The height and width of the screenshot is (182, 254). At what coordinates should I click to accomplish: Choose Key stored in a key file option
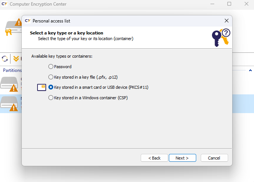click(x=51, y=77)
